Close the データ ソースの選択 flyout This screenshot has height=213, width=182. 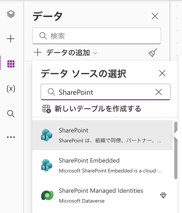point(162,73)
